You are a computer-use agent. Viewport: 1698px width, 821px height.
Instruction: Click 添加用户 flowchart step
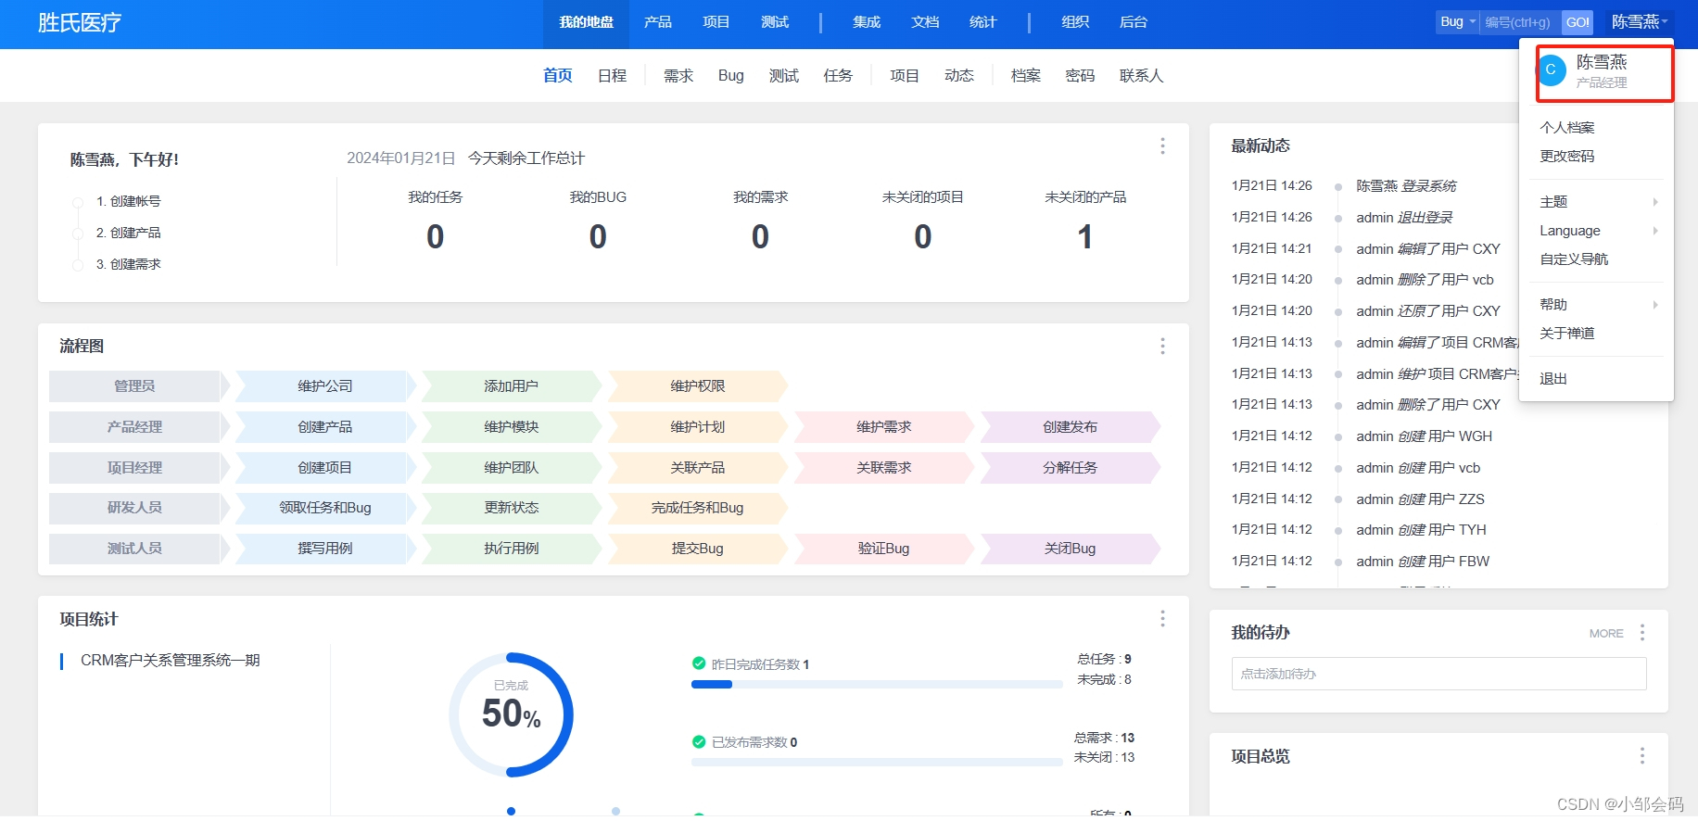511,386
